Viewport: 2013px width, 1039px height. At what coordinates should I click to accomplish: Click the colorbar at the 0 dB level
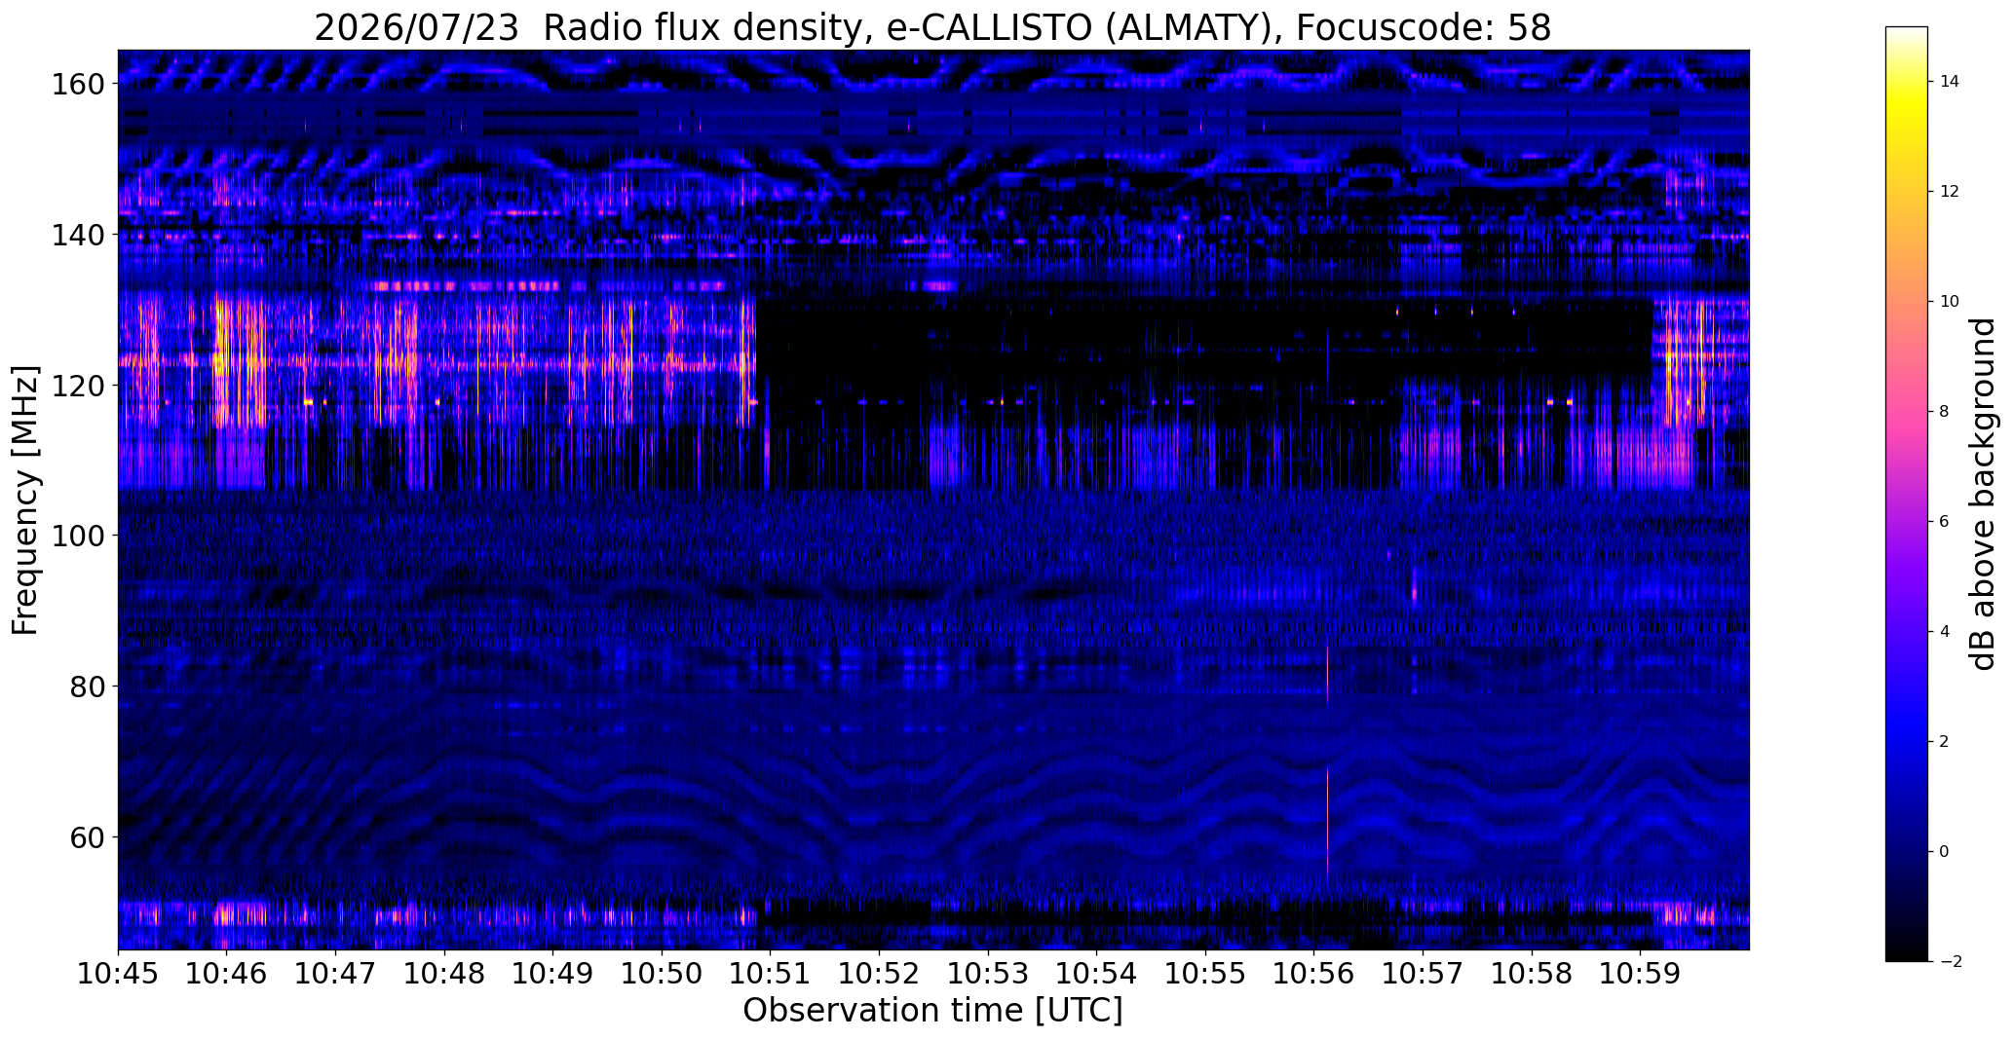click(x=1906, y=852)
